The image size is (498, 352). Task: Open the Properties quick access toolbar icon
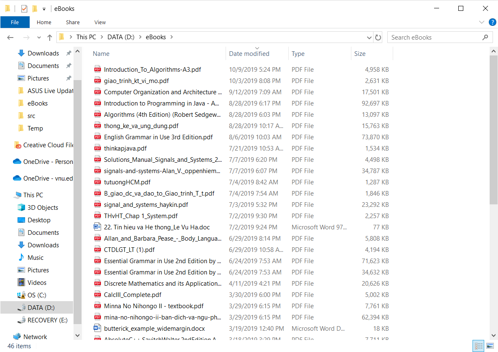[x=24, y=9]
